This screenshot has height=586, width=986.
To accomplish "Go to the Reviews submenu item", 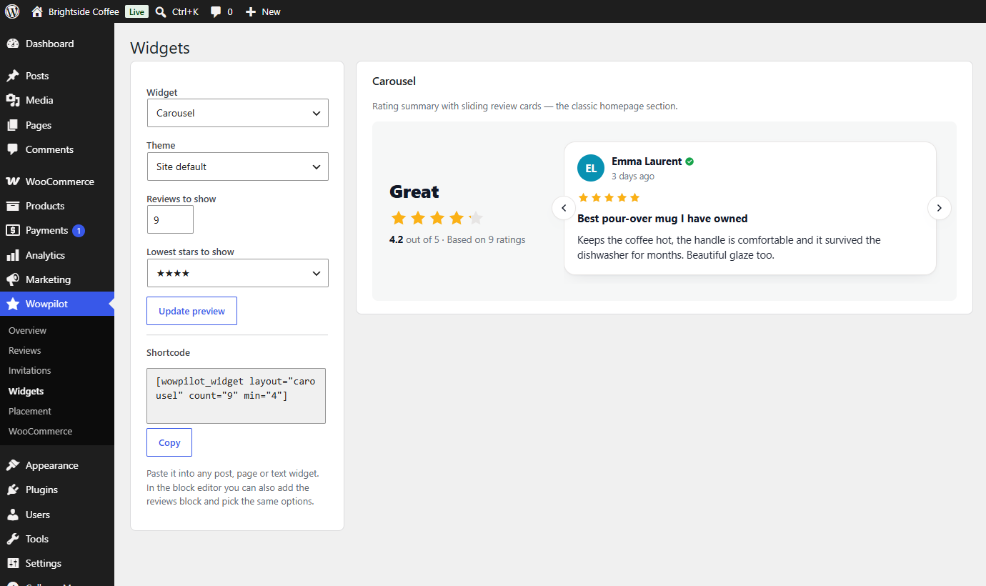I will pos(25,351).
